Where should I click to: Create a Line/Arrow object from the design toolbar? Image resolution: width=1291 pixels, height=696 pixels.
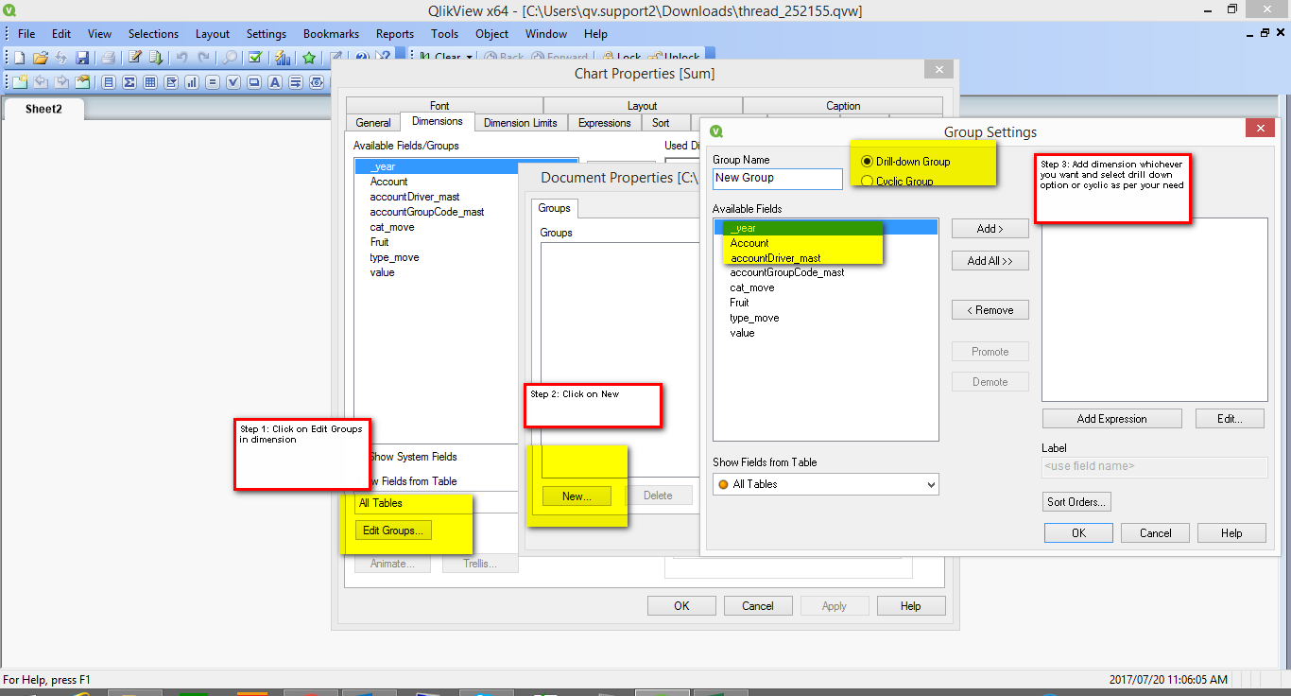click(x=296, y=82)
